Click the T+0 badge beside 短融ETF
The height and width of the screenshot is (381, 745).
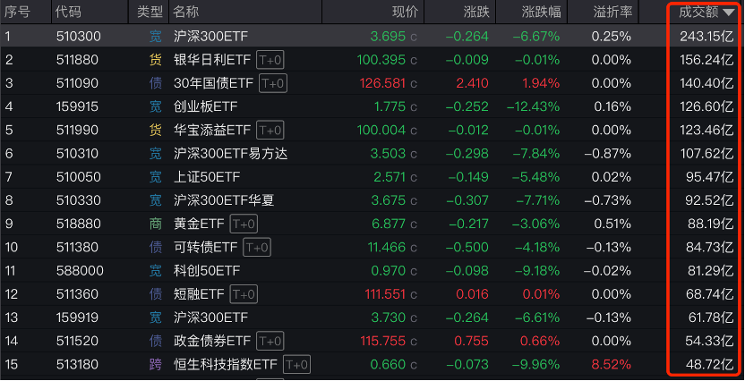(x=244, y=293)
